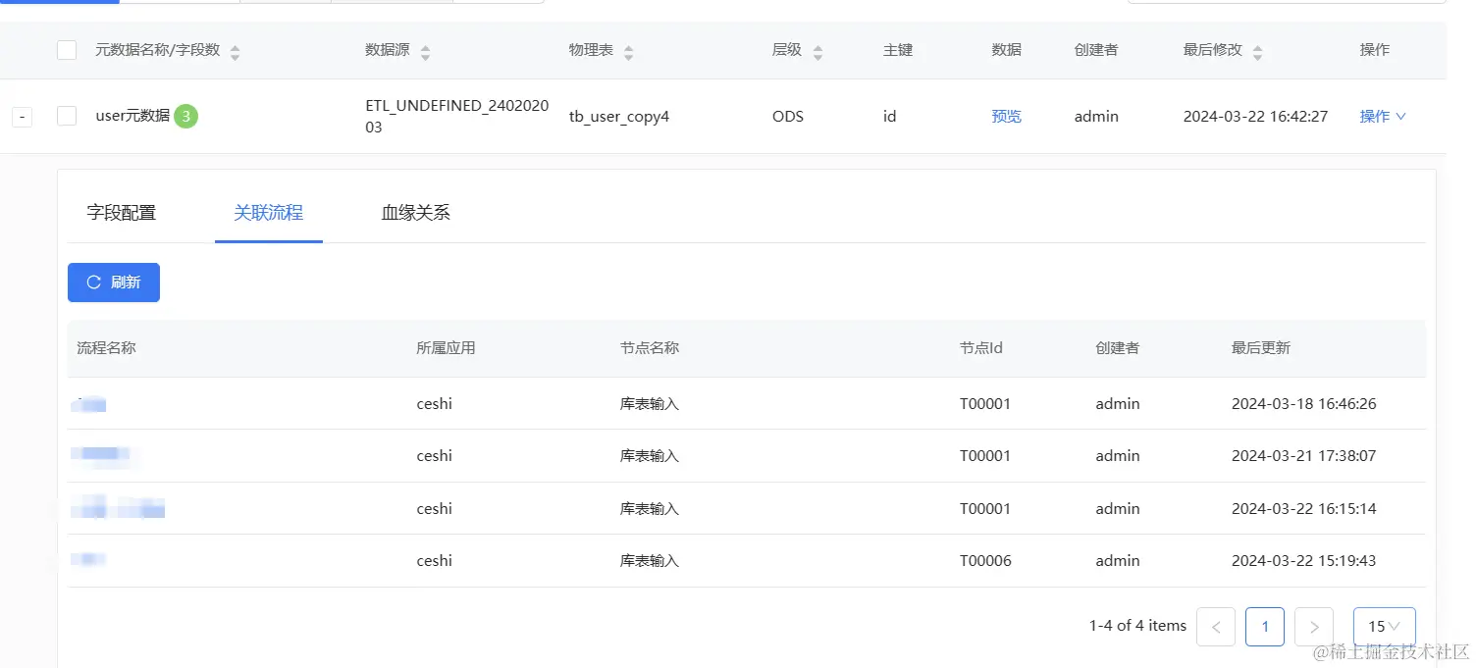1476x668 pixels.
Task: Tick the checkbox for user元数据 row
Action: (x=67, y=116)
